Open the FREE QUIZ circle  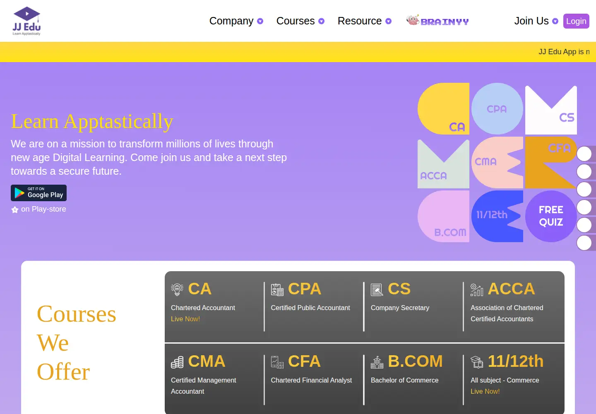551,216
